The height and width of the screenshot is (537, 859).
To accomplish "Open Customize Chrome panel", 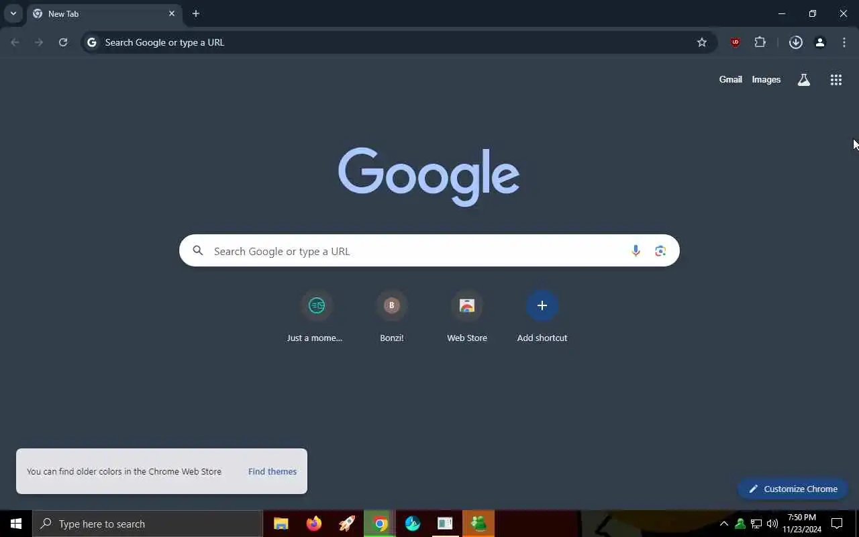I will [x=793, y=489].
